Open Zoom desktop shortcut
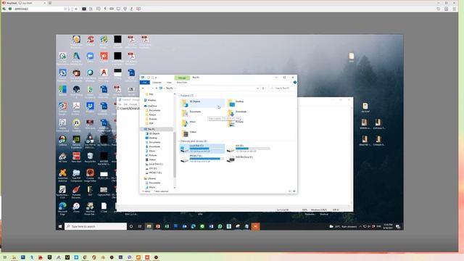464x261 pixels. (x=90, y=57)
